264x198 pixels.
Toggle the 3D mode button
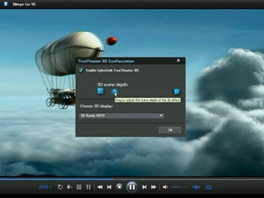click(x=208, y=187)
